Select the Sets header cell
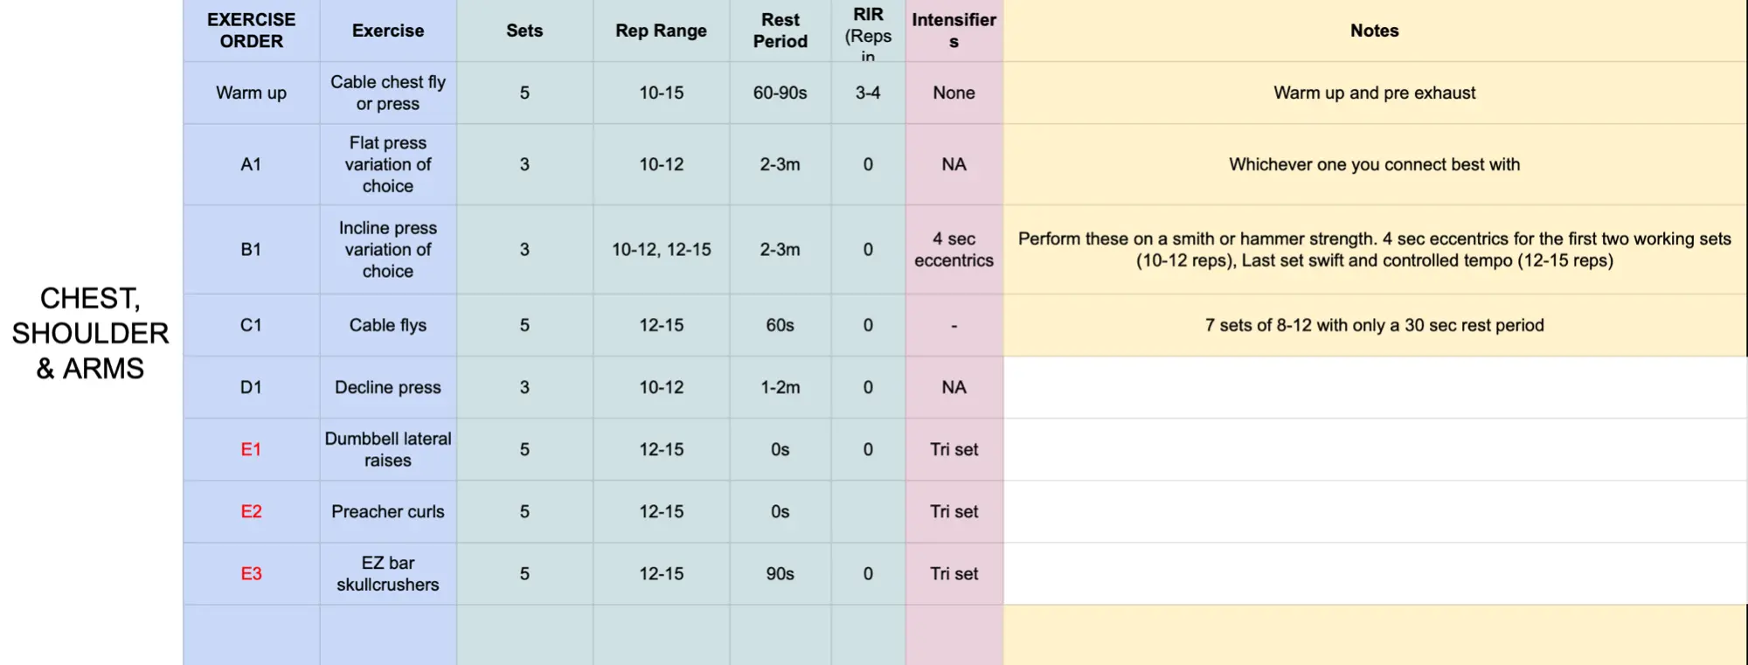This screenshot has width=1748, height=665. tap(524, 31)
